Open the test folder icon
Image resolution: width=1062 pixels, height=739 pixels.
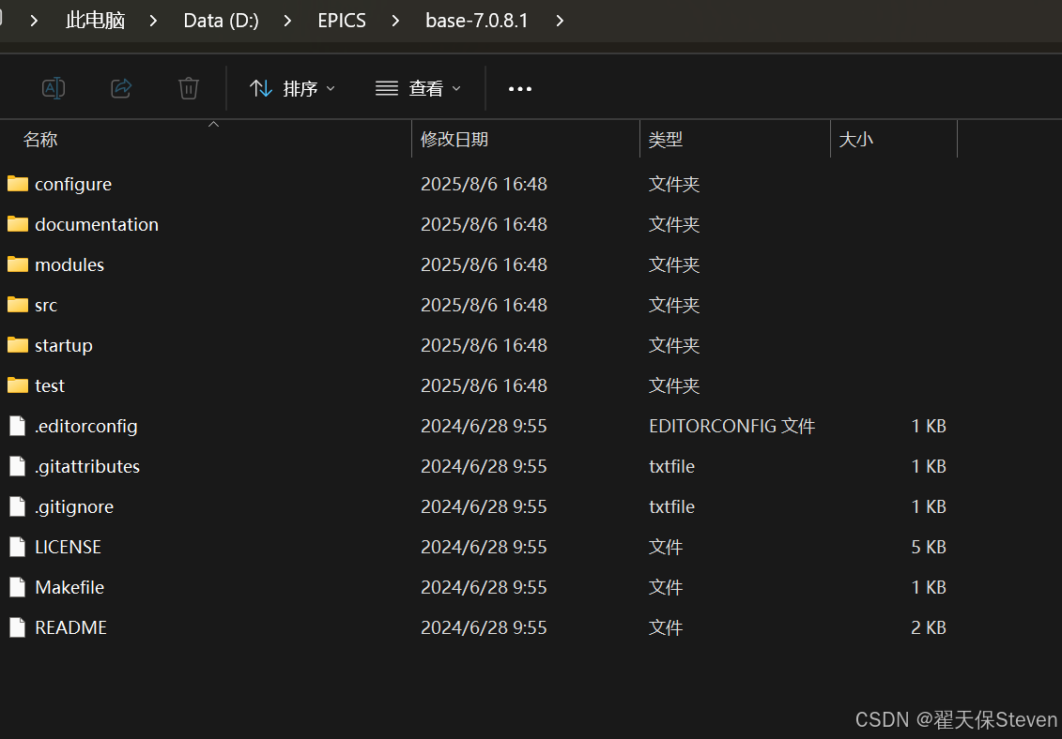pos(17,385)
